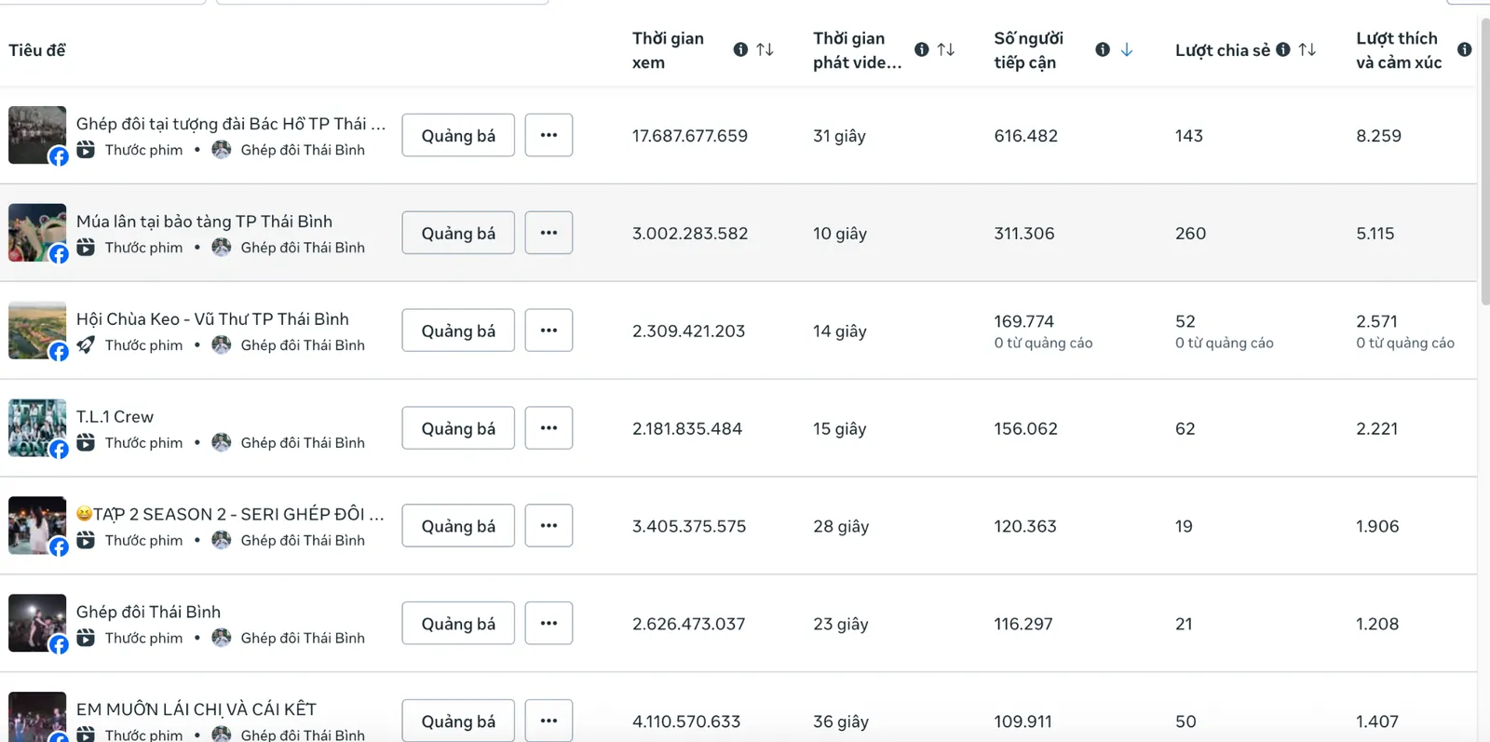This screenshot has width=1490, height=742.
Task: Open title Hội Chùa Keo - Vũ Thư
Action: pos(212,319)
